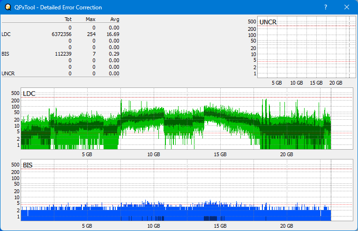Click the BIS average value 0.29
The width and height of the screenshot is (358, 231).
(x=114, y=54)
